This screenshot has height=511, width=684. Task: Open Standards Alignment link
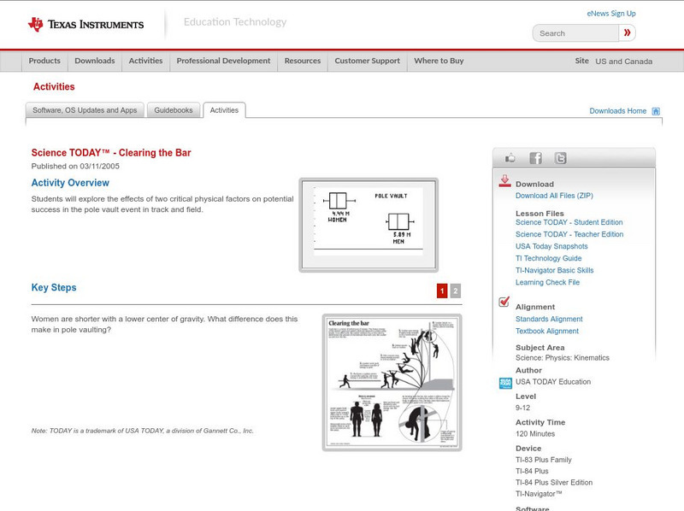[549, 319]
